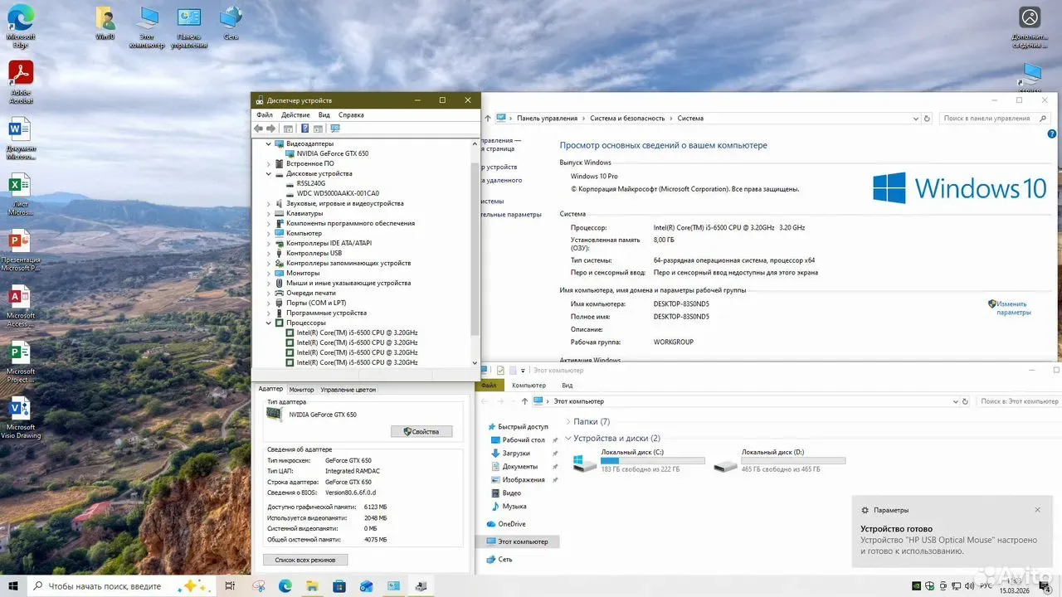Select the Сеть desktop icon
This screenshot has height=597, width=1062.
[x=231, y=23]
